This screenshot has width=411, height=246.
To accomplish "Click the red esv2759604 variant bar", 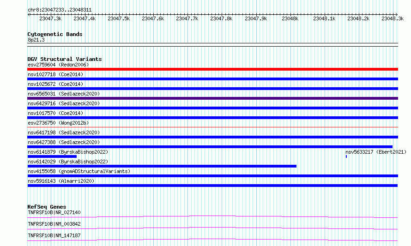I will tap(212, 69).
